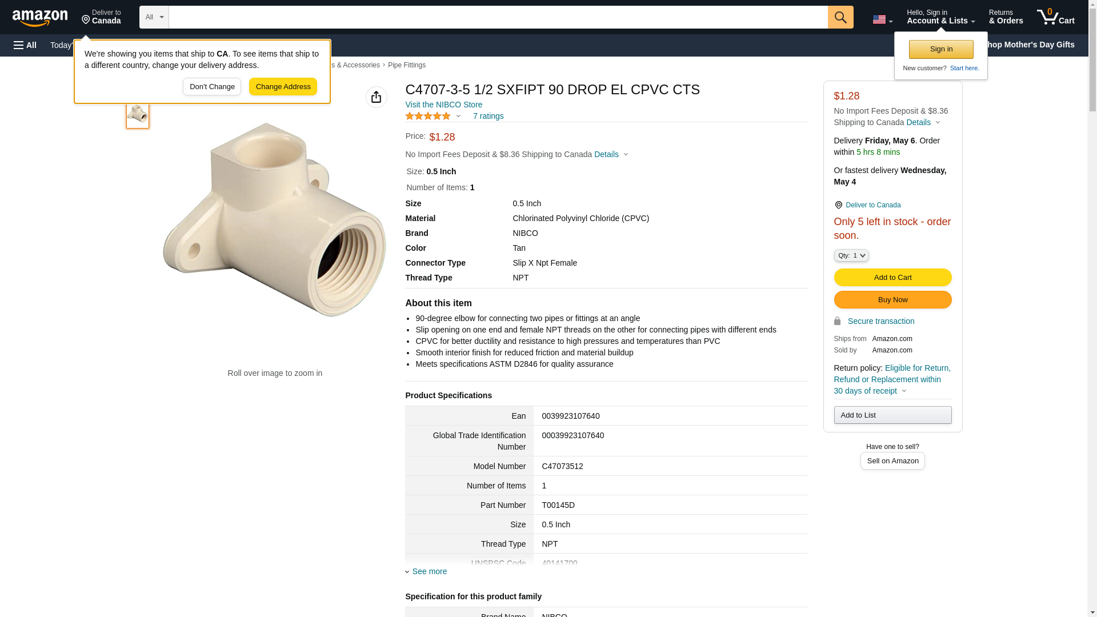Image resolution: width=1097 pixels, height=617 pixels.
Task: Open the Qty quantity dropdown
Action: coord(851,255)
